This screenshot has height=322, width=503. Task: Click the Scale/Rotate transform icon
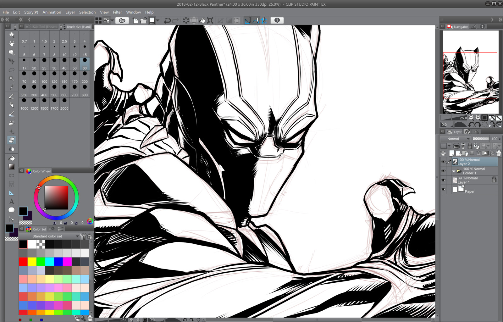click(x=210, y=21)
